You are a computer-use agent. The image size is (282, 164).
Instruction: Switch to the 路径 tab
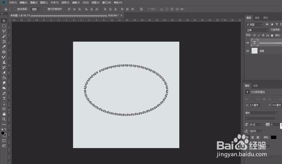click(x=266, y=18)
